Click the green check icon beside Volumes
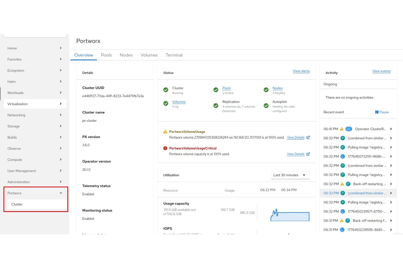The image size is (403, 269). pos(166,104)
